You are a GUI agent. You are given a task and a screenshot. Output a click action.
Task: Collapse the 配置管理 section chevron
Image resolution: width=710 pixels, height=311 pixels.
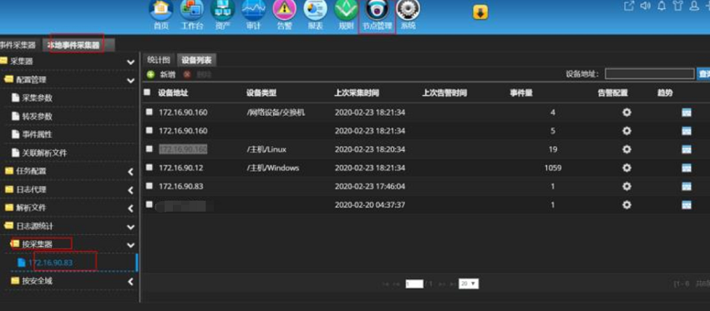[x=131, y=81]
